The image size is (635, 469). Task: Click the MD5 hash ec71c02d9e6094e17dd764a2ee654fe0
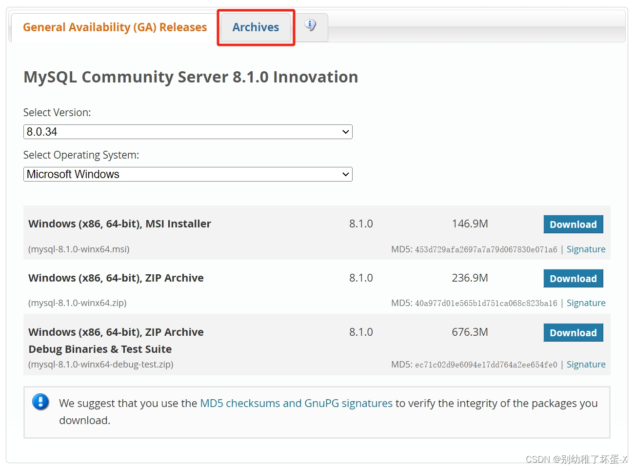(486, 365)
